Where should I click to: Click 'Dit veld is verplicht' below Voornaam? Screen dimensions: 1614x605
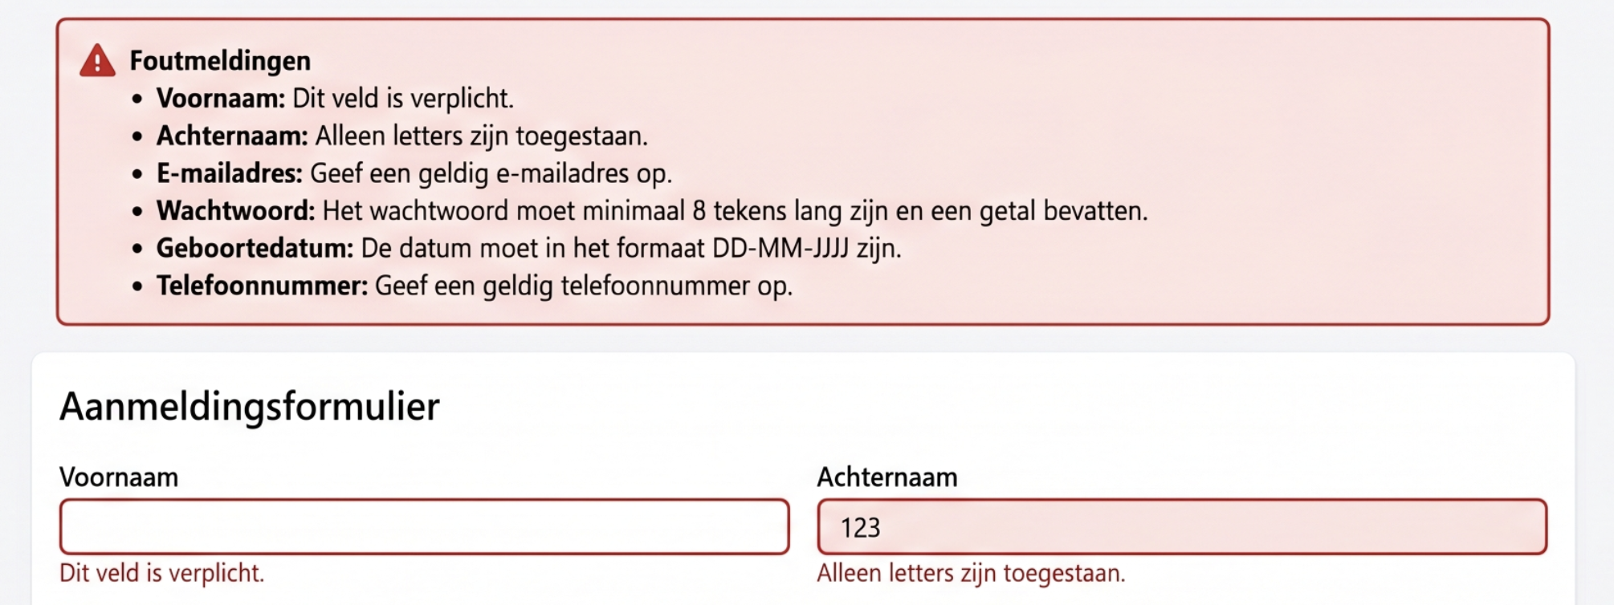coord(161,571)
